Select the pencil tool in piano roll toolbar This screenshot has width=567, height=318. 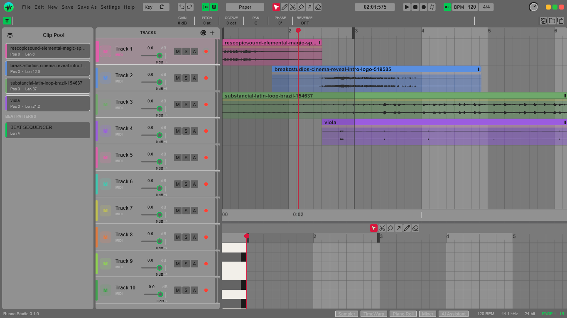click(x=407, y=228)
